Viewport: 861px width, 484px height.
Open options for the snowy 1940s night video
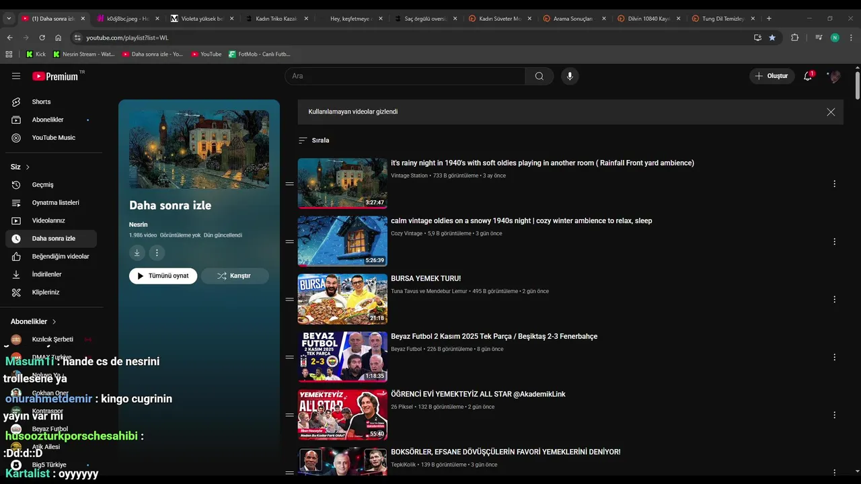point(834,241)
